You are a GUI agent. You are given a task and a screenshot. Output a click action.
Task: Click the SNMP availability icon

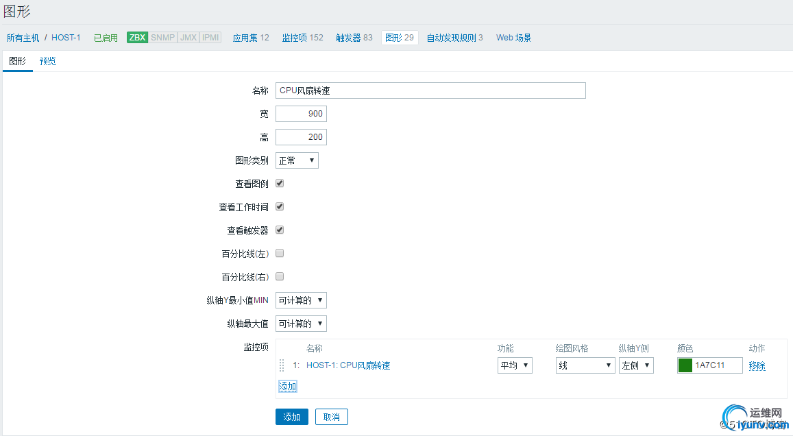point(162,38)
